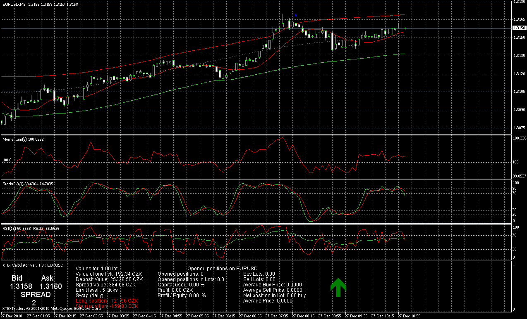Click the Sell Lots: 0.00 line
Screen dimensions: 527x319
tap(259, 279)
